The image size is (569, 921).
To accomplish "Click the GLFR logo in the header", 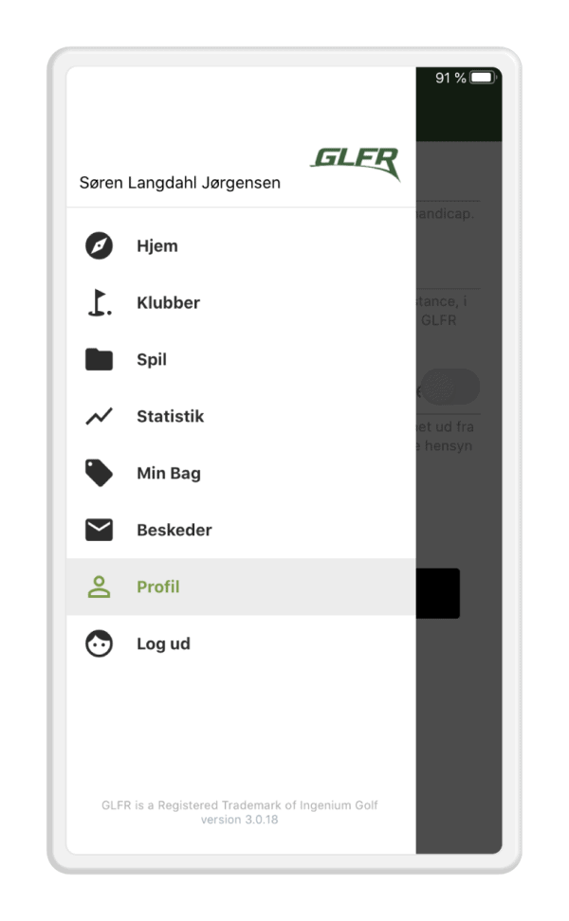I will [356, 163].
